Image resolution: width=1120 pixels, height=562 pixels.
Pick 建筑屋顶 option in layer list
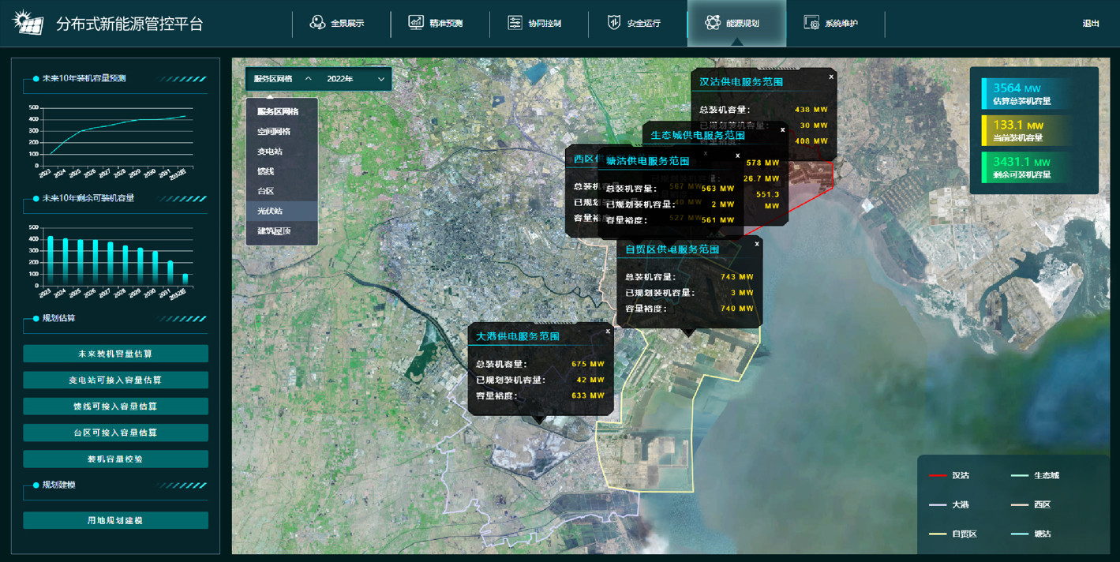point(274,230)
